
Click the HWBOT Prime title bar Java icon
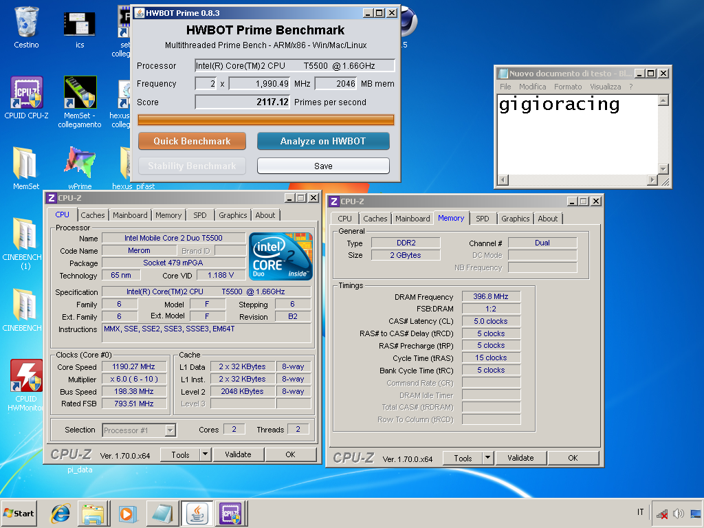(139, 13)
